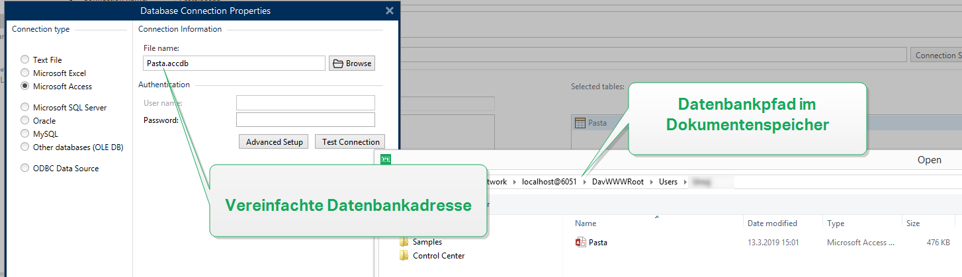The height and width of the screenshot is (277, 962).
Task: Select Microsoft SQL Server option
Action: (25, 107)
